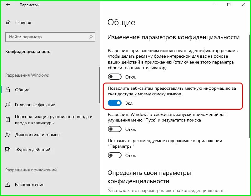Click the Найти параметр search field
This screenshot has height=196, width=251.
(x=50, y=37)
